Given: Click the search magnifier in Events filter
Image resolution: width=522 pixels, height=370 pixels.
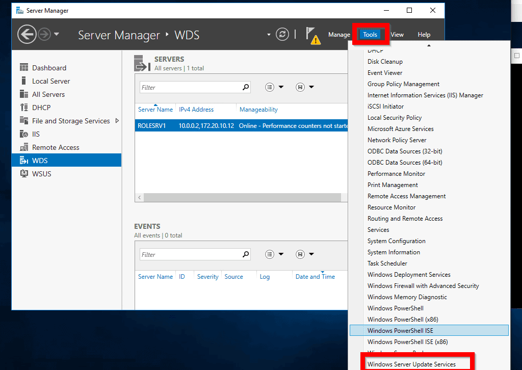Looking at the screenshot, I should pos(246,254).
